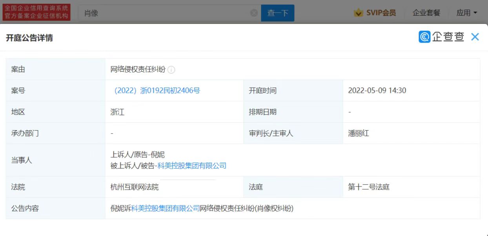Open case number (2022)浙0192民初2406号 link
This screenshot has width=488, height=236.
click(x=157, y=91)
